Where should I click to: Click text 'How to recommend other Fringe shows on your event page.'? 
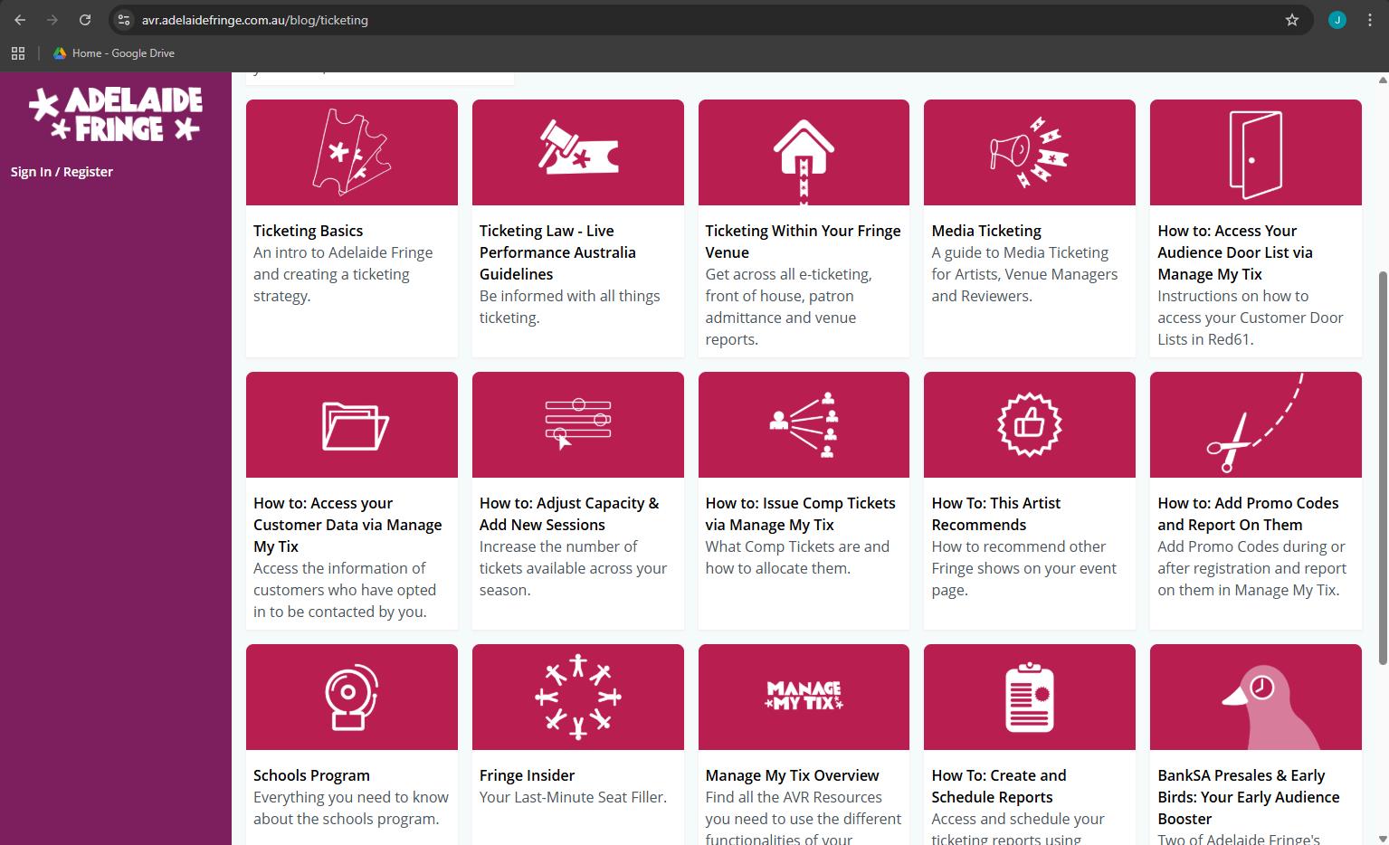[1024, 568]
